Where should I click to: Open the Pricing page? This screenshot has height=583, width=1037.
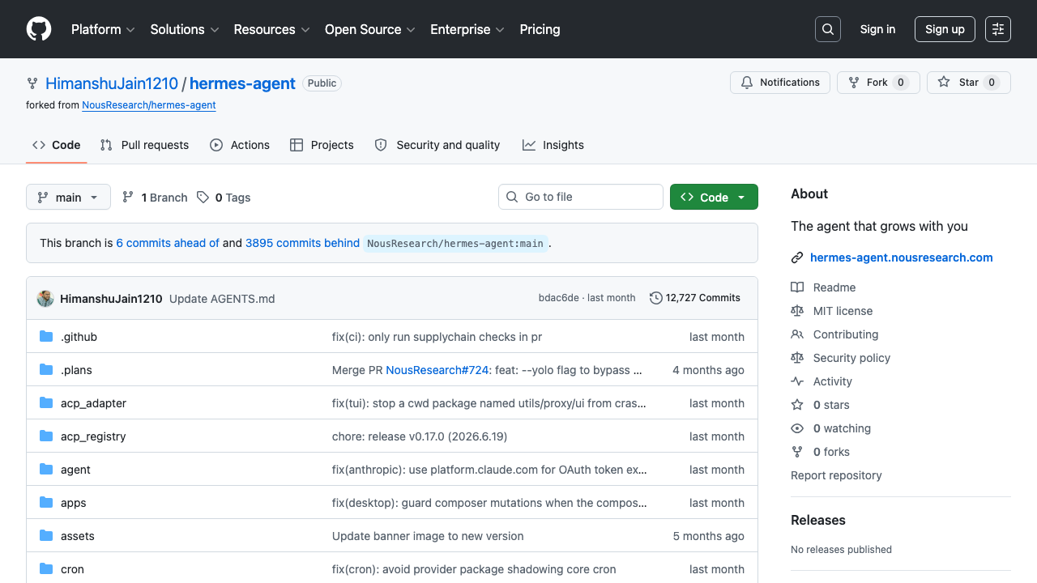[540, 29]
